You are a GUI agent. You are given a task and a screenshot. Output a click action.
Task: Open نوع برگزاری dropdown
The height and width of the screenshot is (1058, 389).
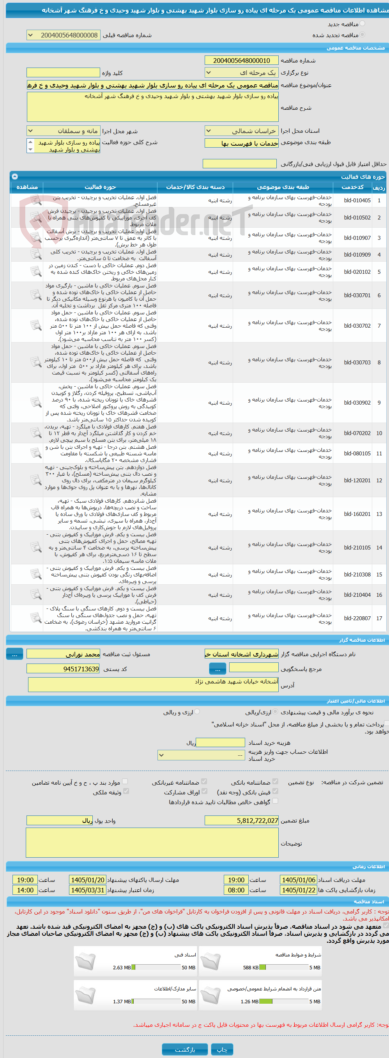coord(241,73)
